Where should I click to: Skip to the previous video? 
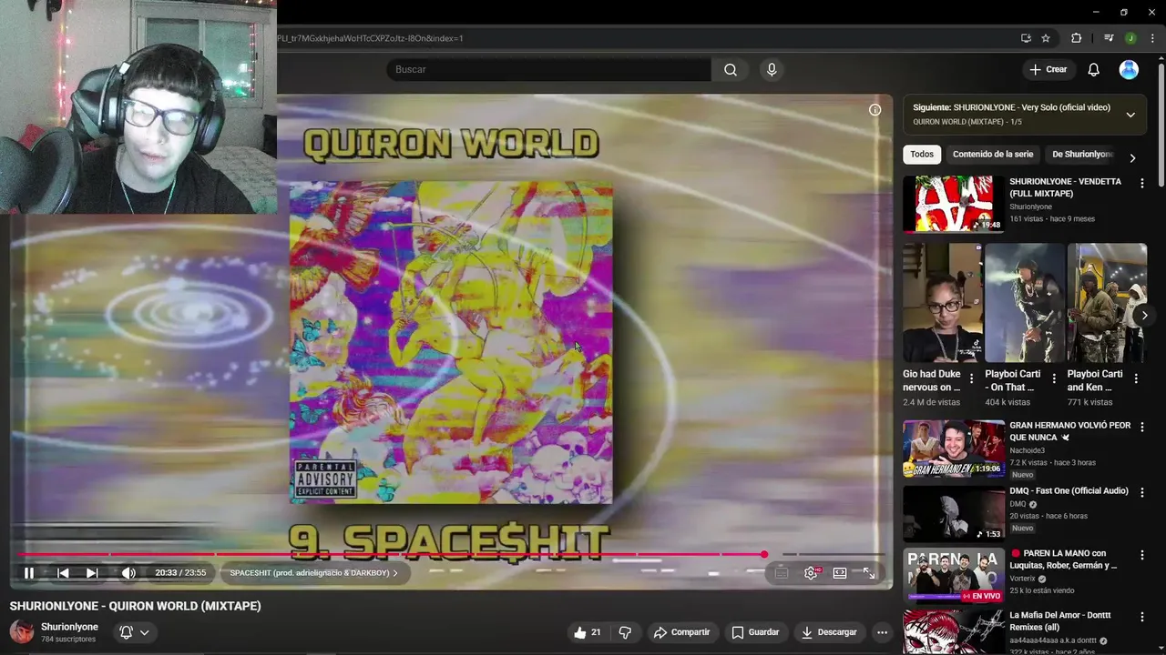[x=63, y=573]
